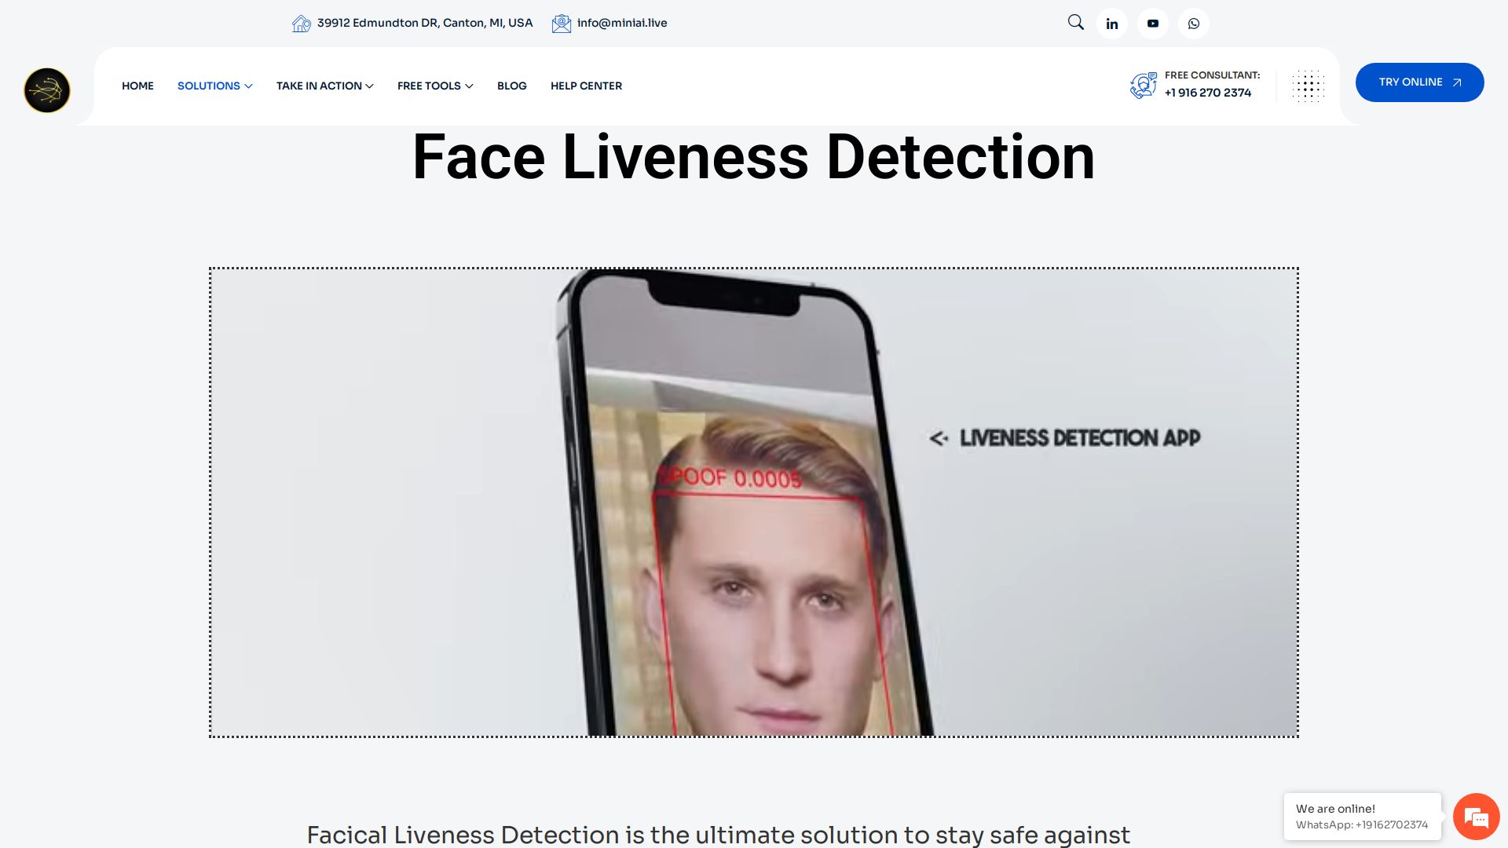Open the dotted grid menu icon
The width and height of the screenshot is (1508, 848).
(1308, 86)
